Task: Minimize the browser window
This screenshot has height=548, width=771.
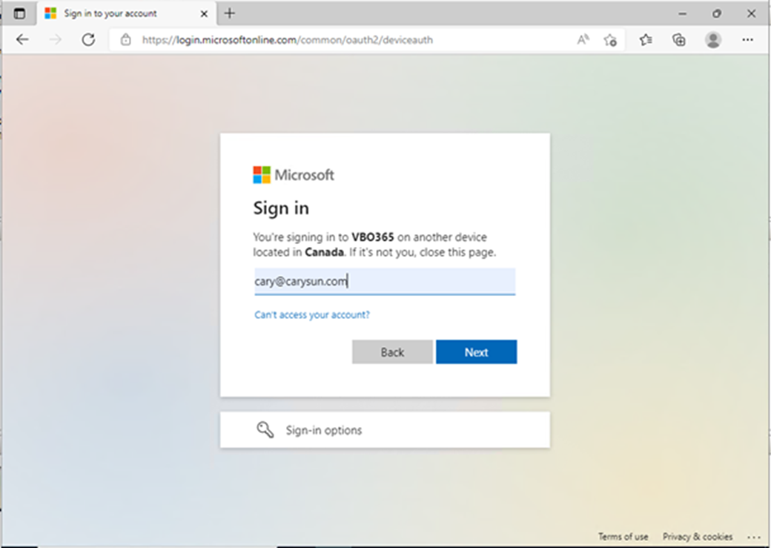Action: 682,14
